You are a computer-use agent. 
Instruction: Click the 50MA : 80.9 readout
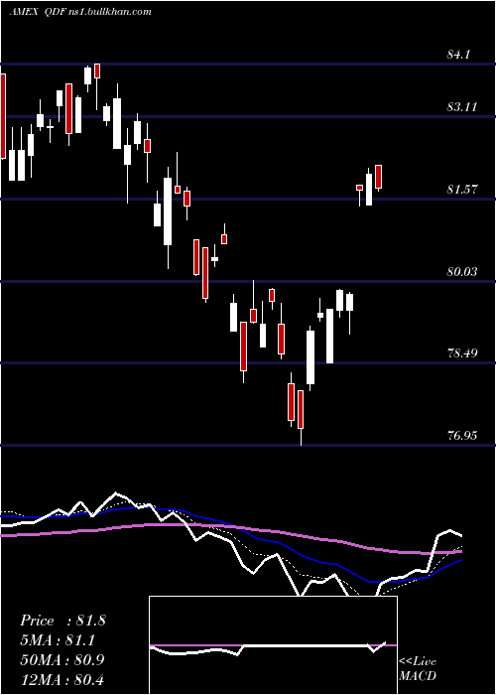(62, 659)
